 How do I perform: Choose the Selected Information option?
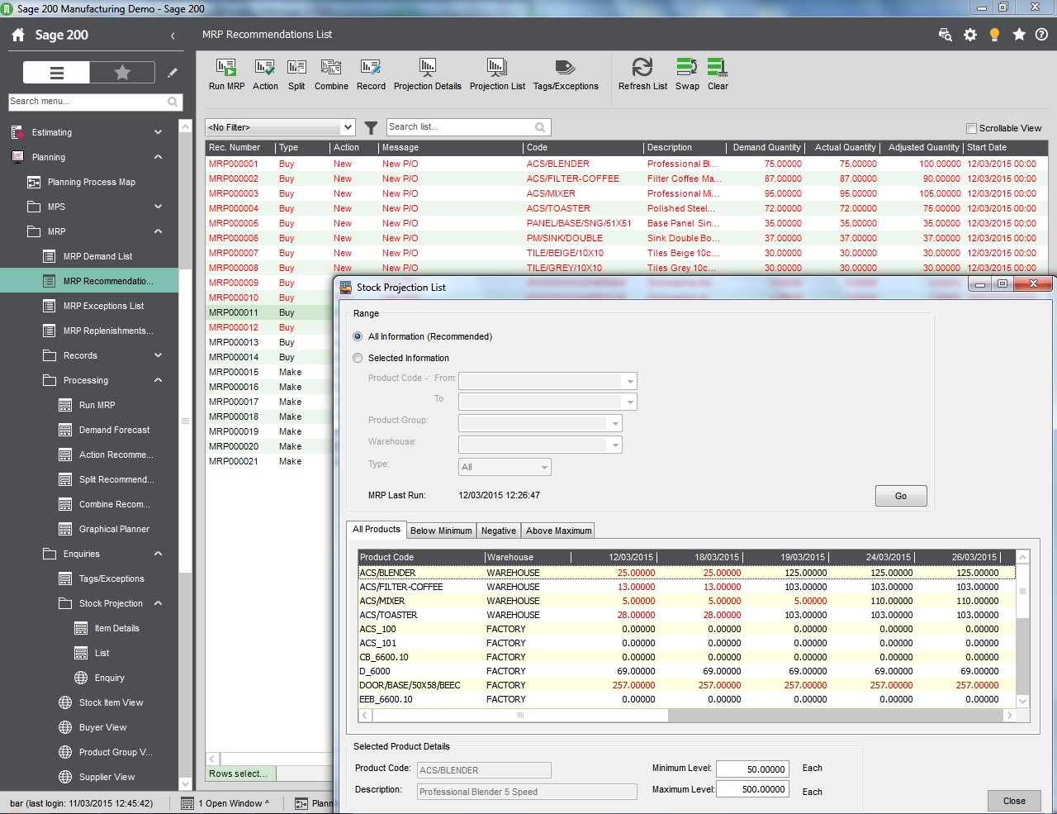[358, 358]
